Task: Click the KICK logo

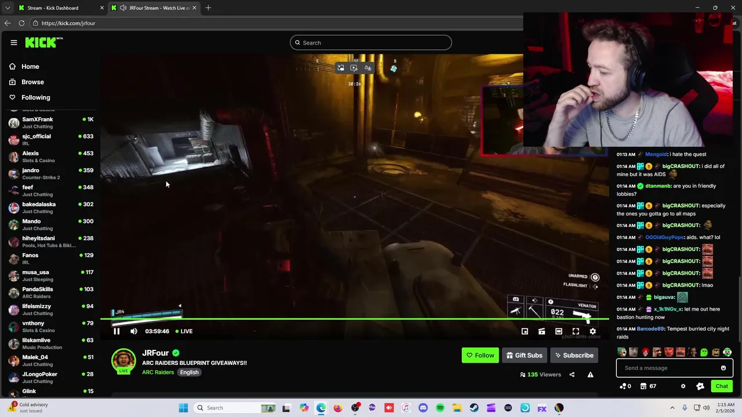Action: 43,42
